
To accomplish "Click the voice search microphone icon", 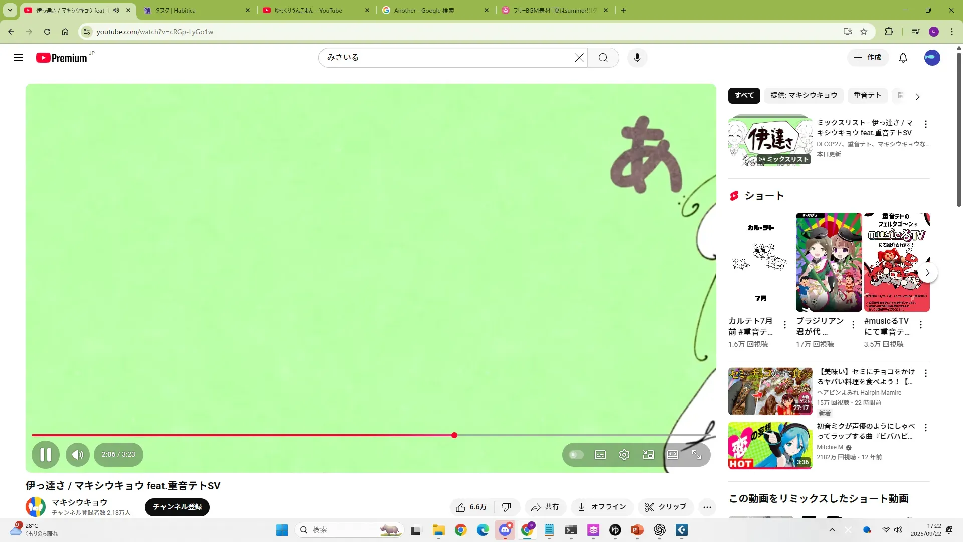I will pyautogui.click(x=637, y=58).
